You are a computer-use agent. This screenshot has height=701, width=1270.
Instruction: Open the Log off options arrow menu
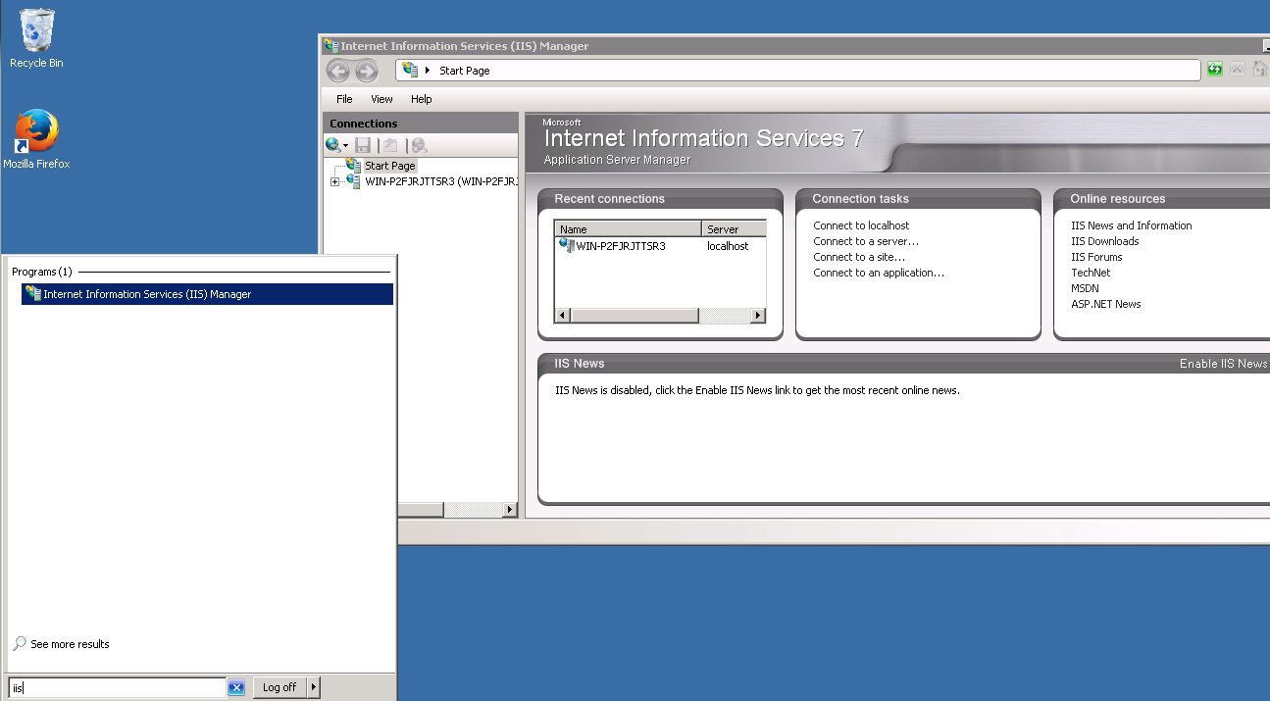click(x=314, y=687)
